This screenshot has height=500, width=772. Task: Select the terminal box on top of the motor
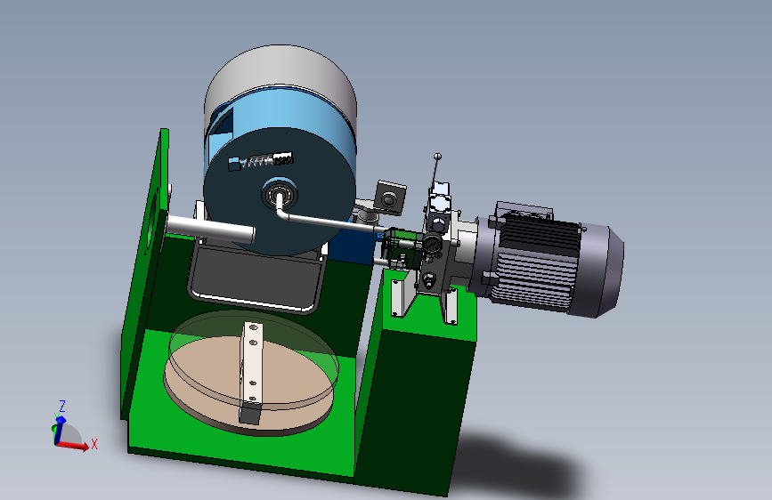[524, 211]
